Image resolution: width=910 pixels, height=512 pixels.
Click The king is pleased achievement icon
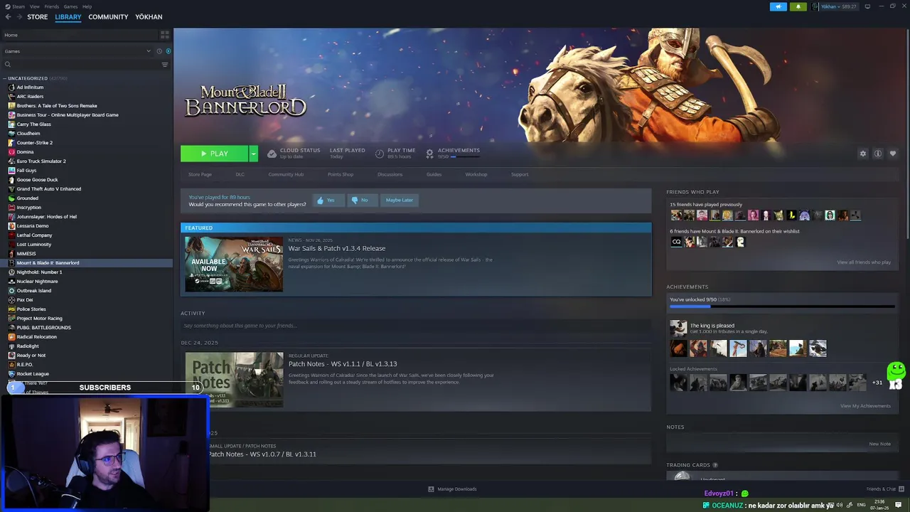[678, 328]
